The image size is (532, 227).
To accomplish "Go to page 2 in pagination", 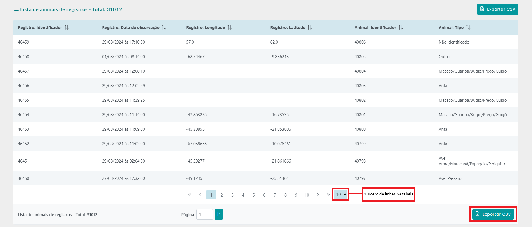I will point(222,195).
